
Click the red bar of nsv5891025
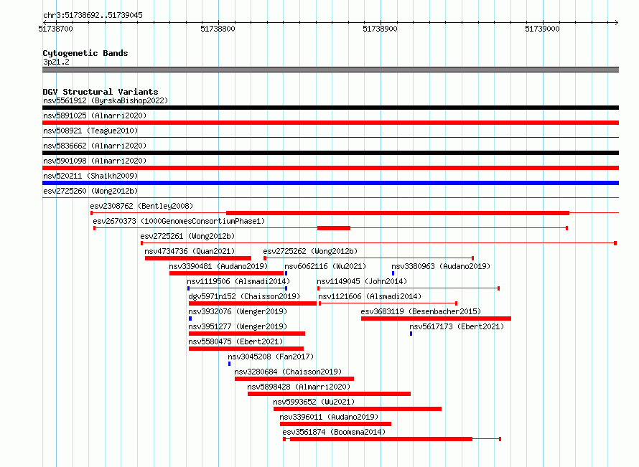330,123
